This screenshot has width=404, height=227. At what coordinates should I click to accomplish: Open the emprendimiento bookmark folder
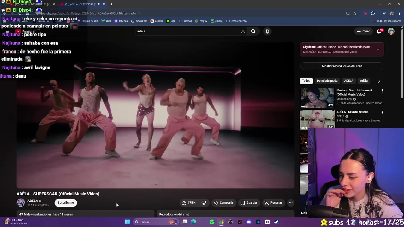click(236, 21)
